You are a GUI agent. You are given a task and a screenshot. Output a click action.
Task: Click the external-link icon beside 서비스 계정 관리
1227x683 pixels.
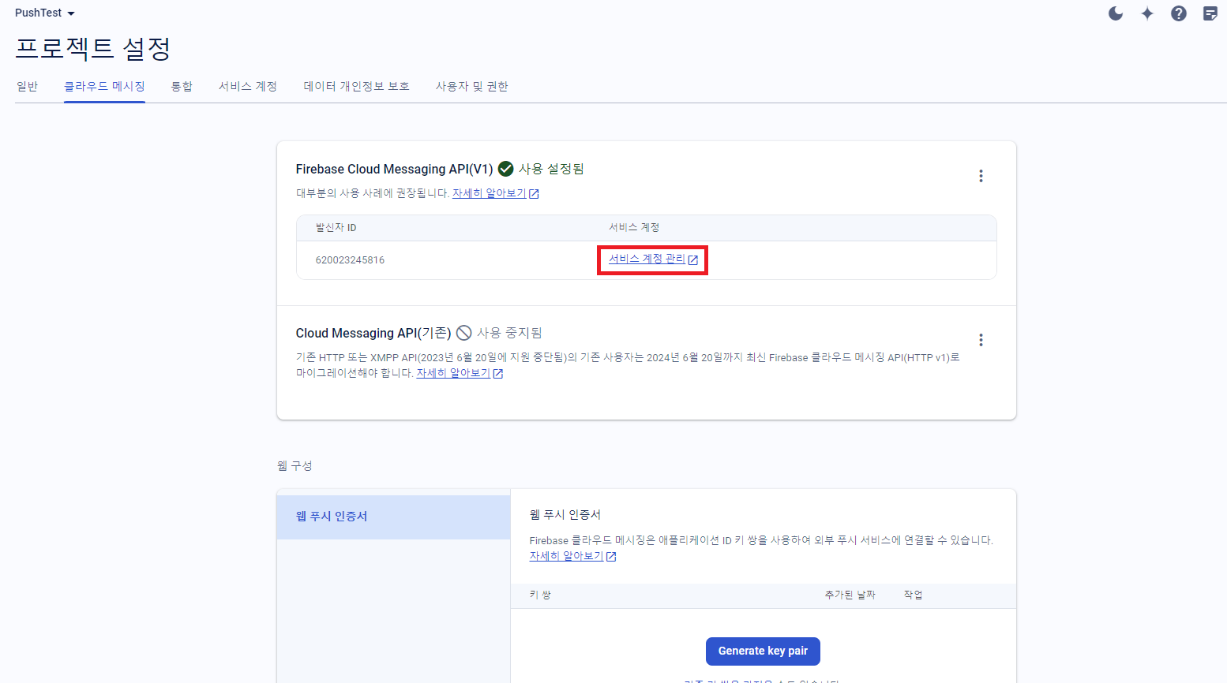[693, 259]
